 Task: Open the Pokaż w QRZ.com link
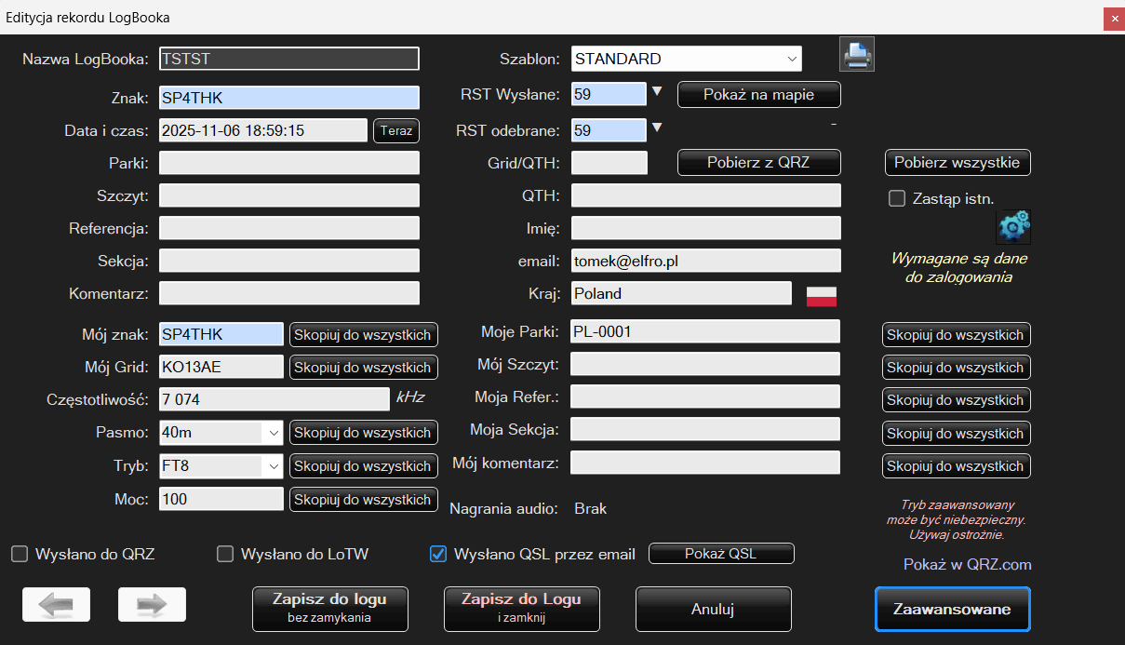pyautogui.click(x=967, y=565)
